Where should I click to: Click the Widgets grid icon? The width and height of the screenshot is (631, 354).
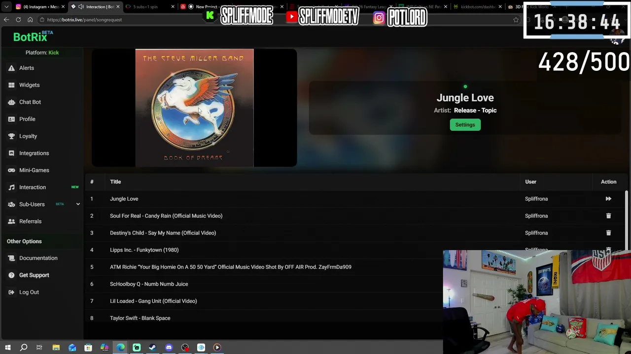[11, 85]
